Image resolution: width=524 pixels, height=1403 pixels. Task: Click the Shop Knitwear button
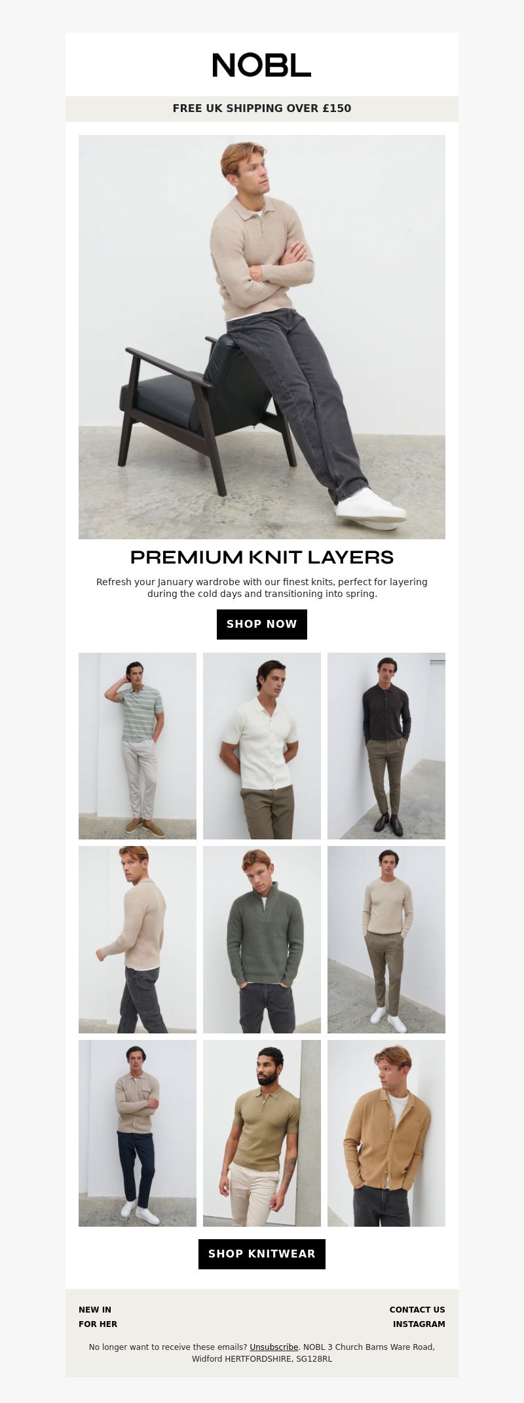coord(262,1254)
